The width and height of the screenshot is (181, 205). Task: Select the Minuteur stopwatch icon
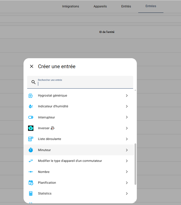[31, 150]
